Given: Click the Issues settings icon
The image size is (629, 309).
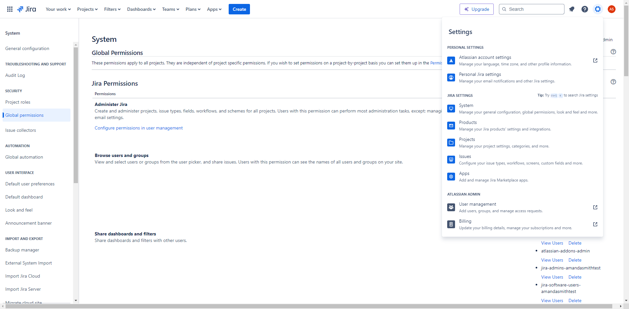Looking at the screenshot, I should coord(451,160).
